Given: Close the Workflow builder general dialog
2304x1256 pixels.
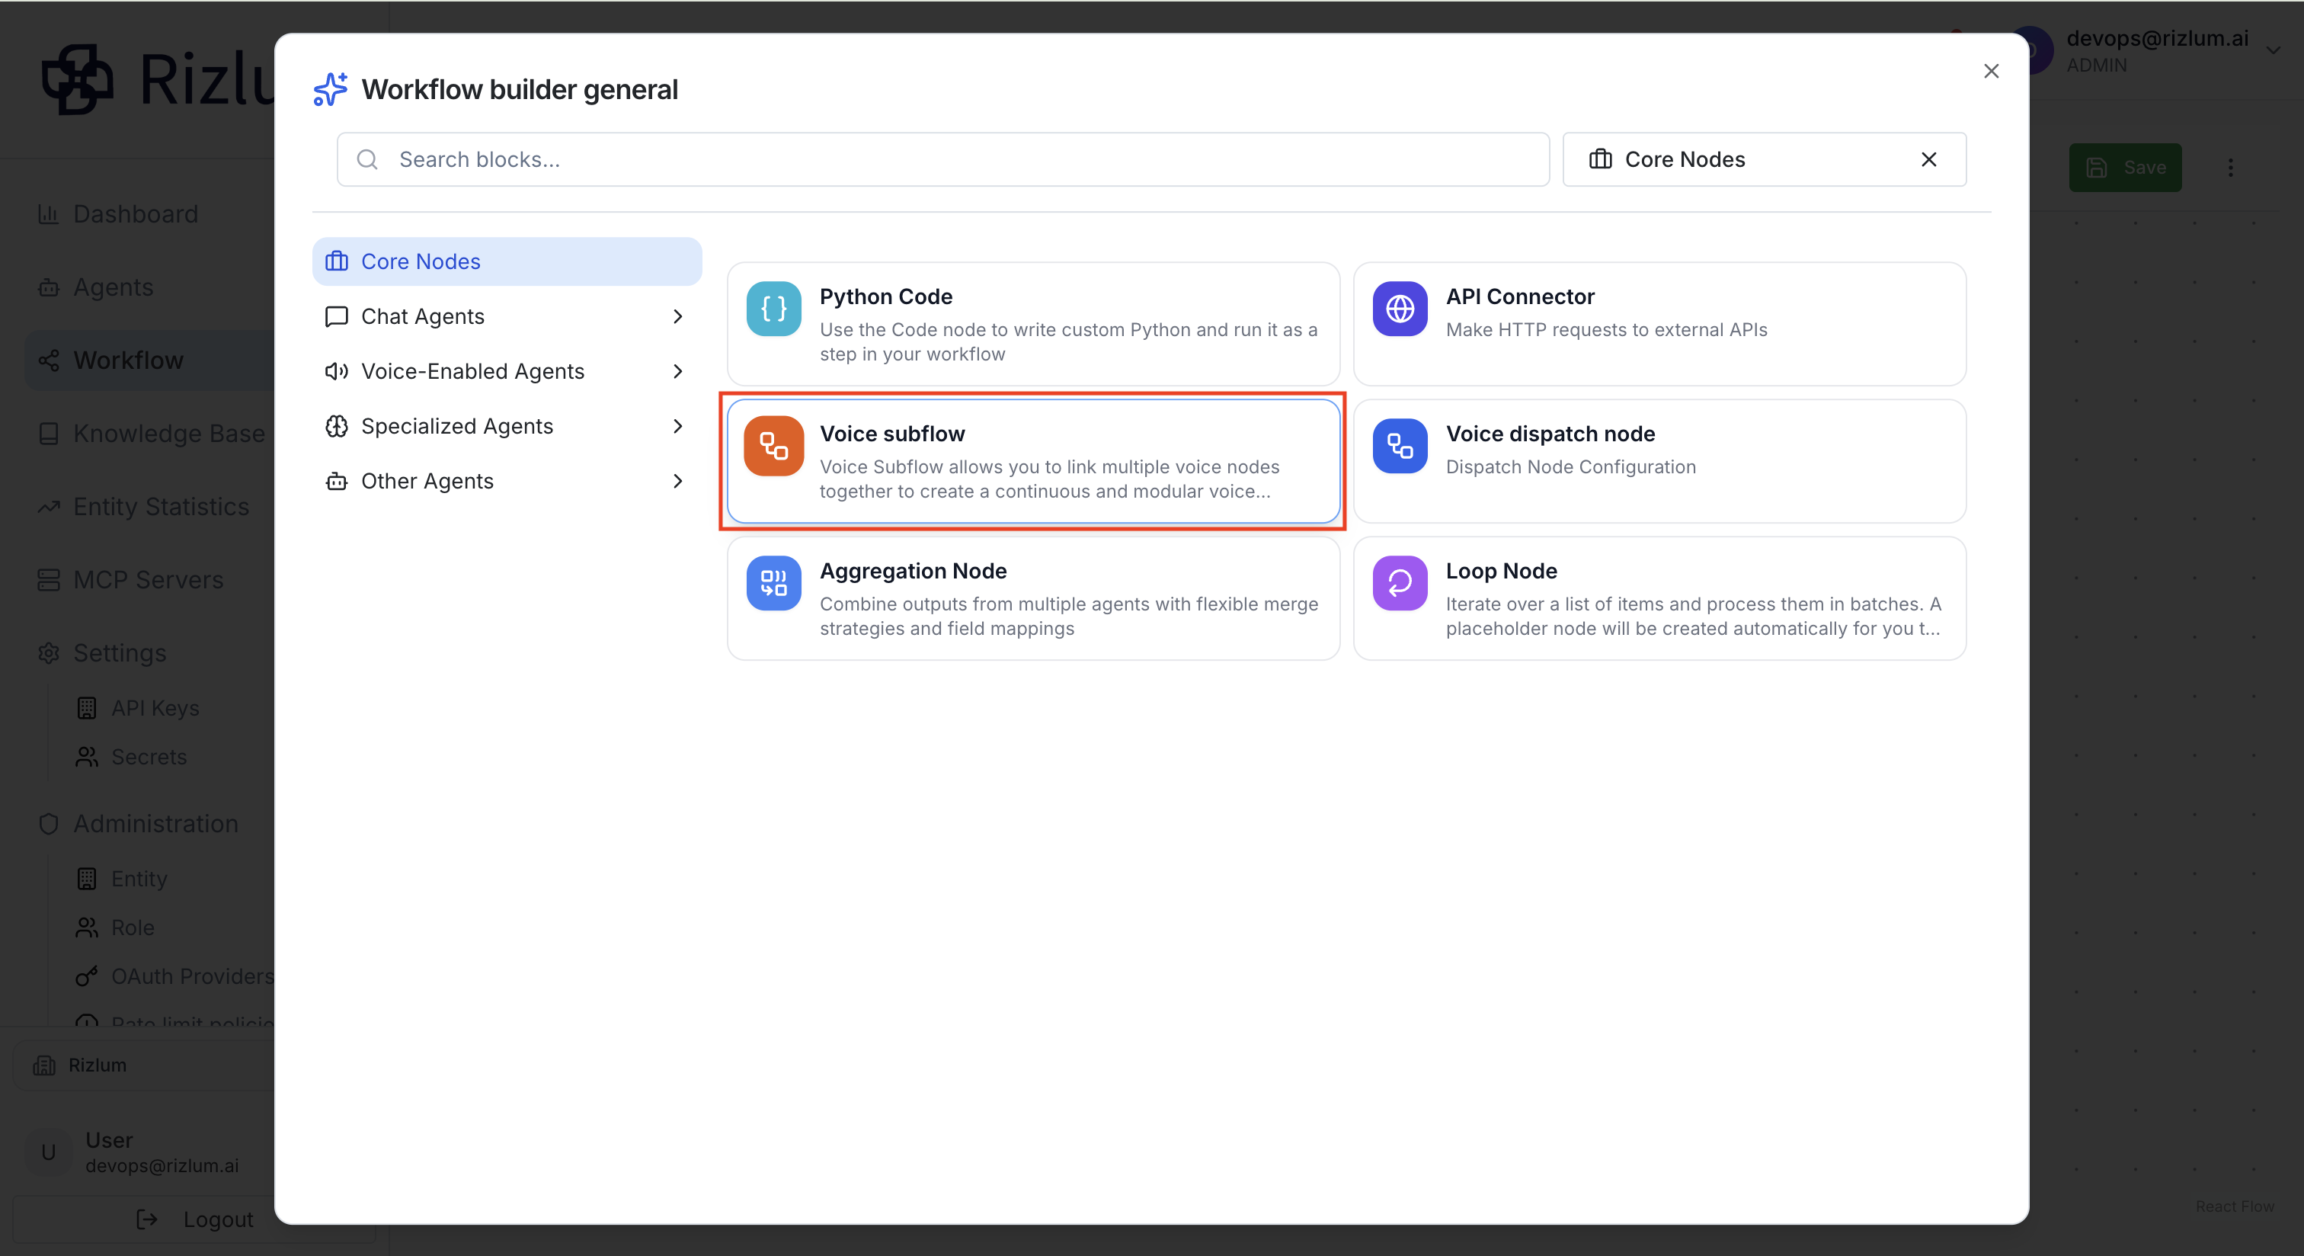Looking at the screenshot, I should pyautogui.click(x=1991, y=71).
